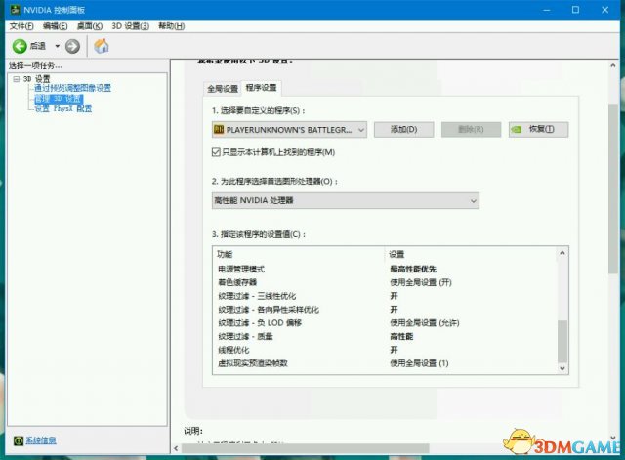Select 设置 PhysX 配置 tree item
The image size is (625, 460).
[62, 108]
